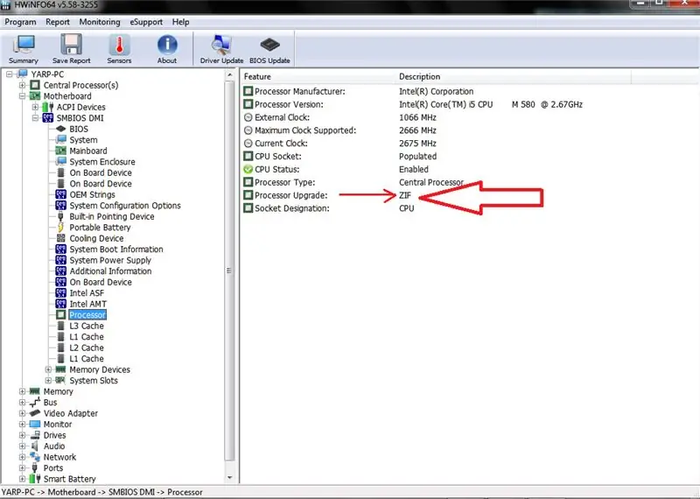Viewport: 700px width, 499px height.
Task: Collapse the SMBIOS DMI node
Action: click(x=35, y=118)
